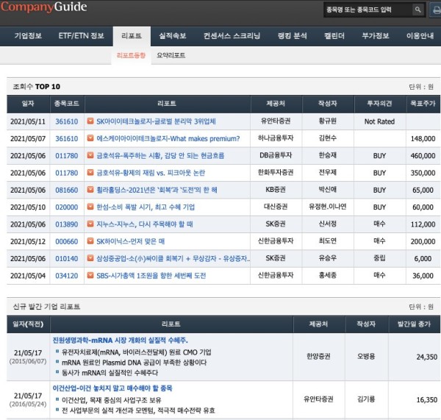Open report icon for 금호석유-폭주하는 시황 row
Screen dimensions: 441x420
90,156
